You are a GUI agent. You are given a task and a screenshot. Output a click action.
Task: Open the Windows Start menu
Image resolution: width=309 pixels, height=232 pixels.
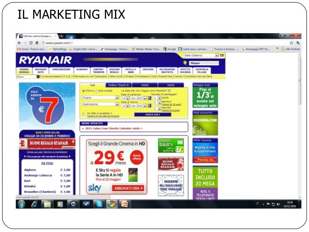(x=21, y=204)
